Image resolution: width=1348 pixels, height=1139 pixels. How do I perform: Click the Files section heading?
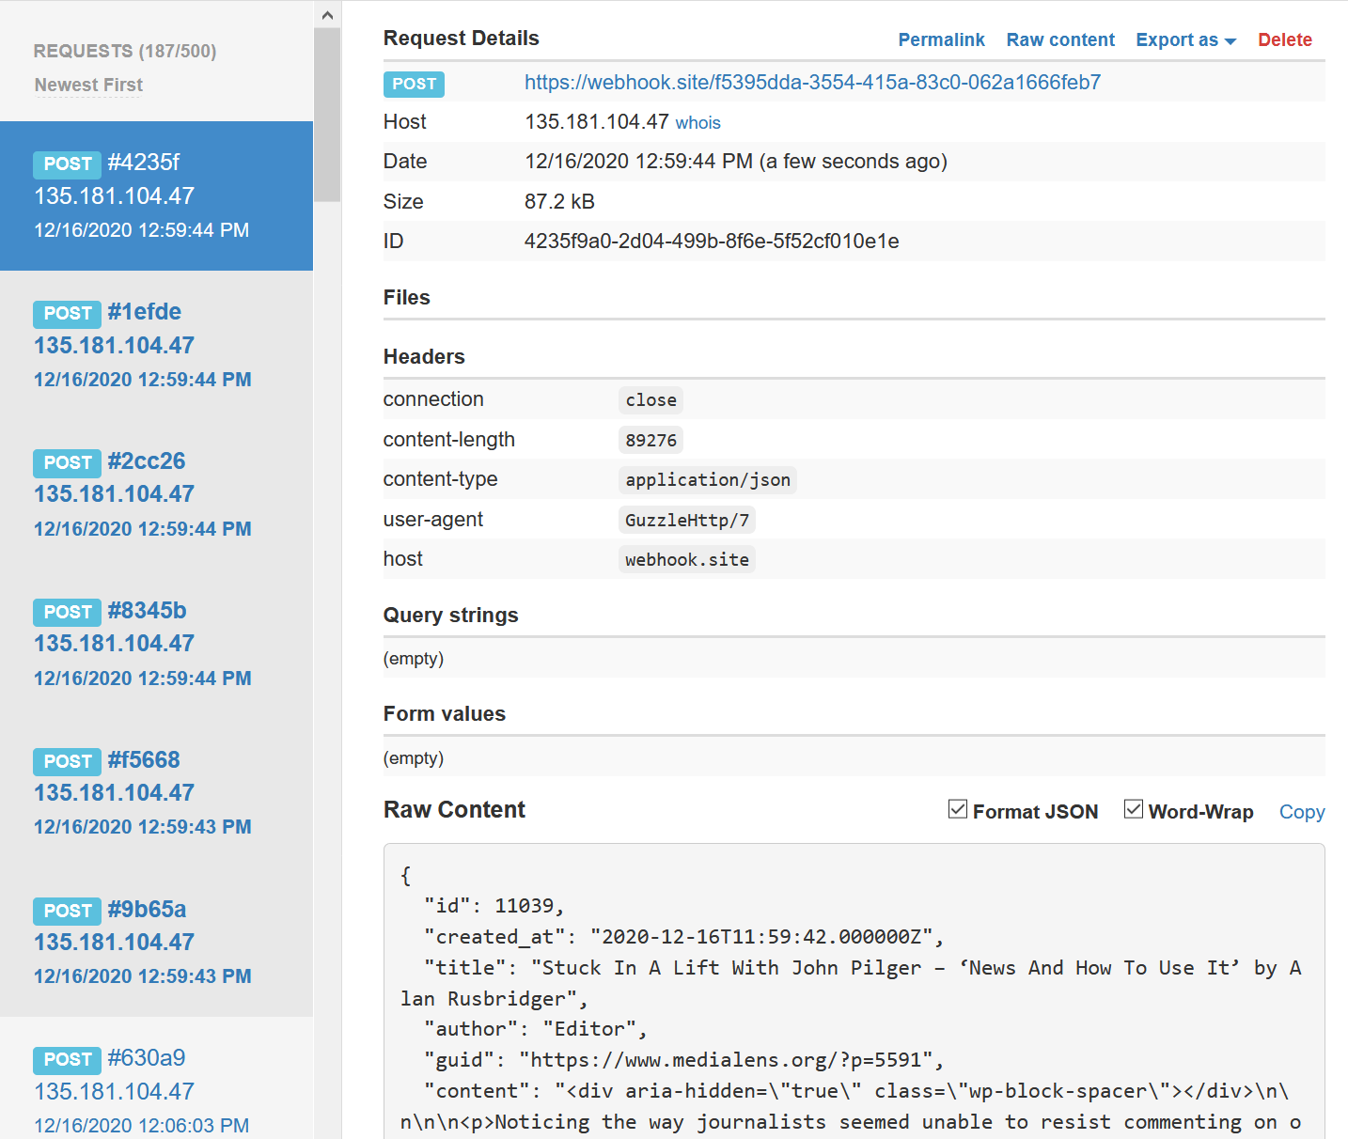[x=406, y=298]
